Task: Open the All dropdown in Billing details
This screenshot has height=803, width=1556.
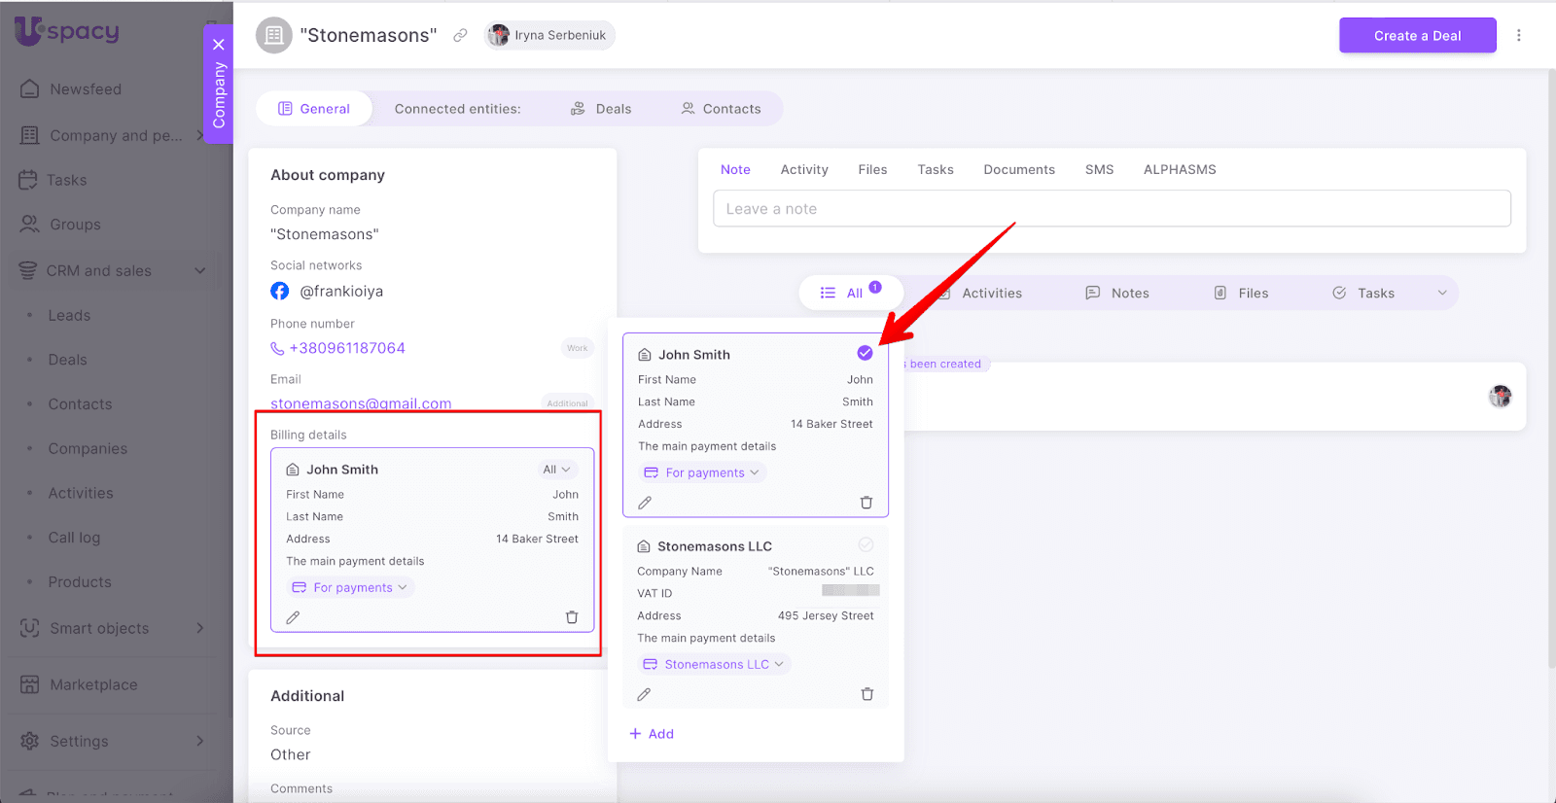Action: pyautogui.click(x=556, y=470)
